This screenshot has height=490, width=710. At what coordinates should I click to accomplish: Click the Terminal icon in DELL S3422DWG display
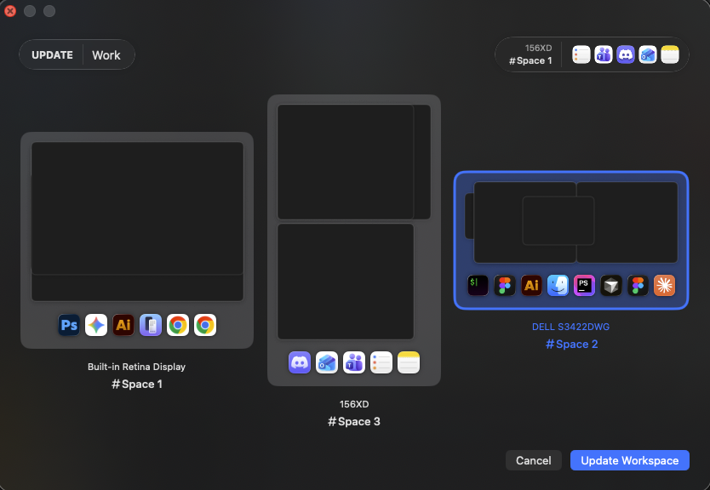point(478,286)
